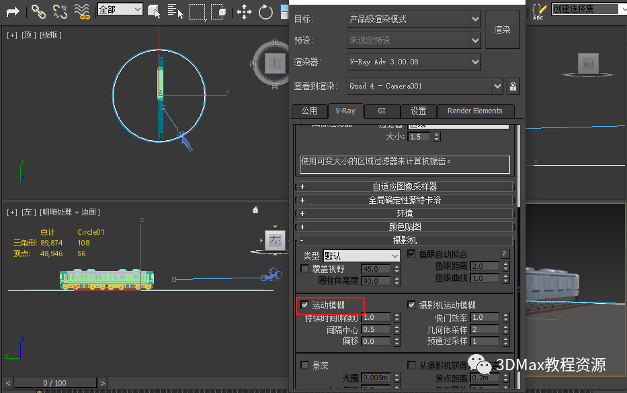Image resolution: width=627 pixels, height=393 pixels.
Task: Choose the Rectangular Selection Region icon
Action: [x=197, y=11]
